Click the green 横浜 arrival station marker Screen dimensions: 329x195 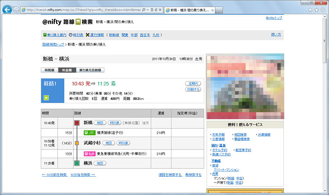coord(77,163)
